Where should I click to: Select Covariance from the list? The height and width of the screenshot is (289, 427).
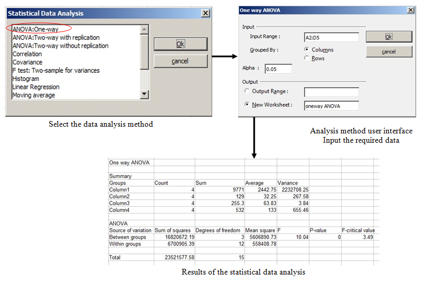coord(27,62)
